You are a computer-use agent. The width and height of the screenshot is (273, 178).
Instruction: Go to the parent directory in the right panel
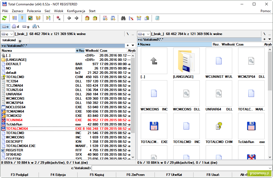[x=269, y=34]
